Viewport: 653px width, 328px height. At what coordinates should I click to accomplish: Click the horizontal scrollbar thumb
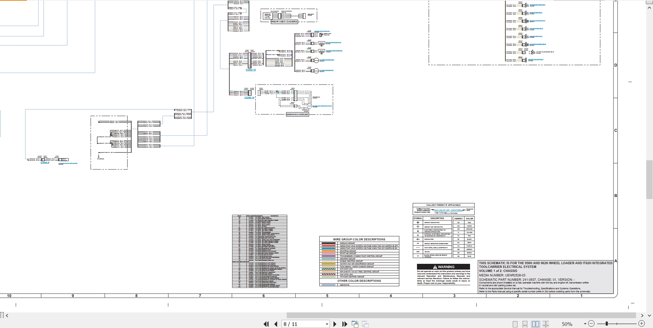point(461,315)
